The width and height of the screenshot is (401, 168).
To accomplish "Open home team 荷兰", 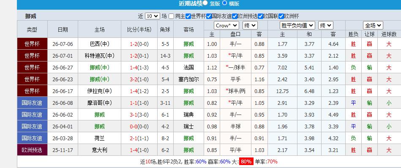I will [x=99, y=139].
